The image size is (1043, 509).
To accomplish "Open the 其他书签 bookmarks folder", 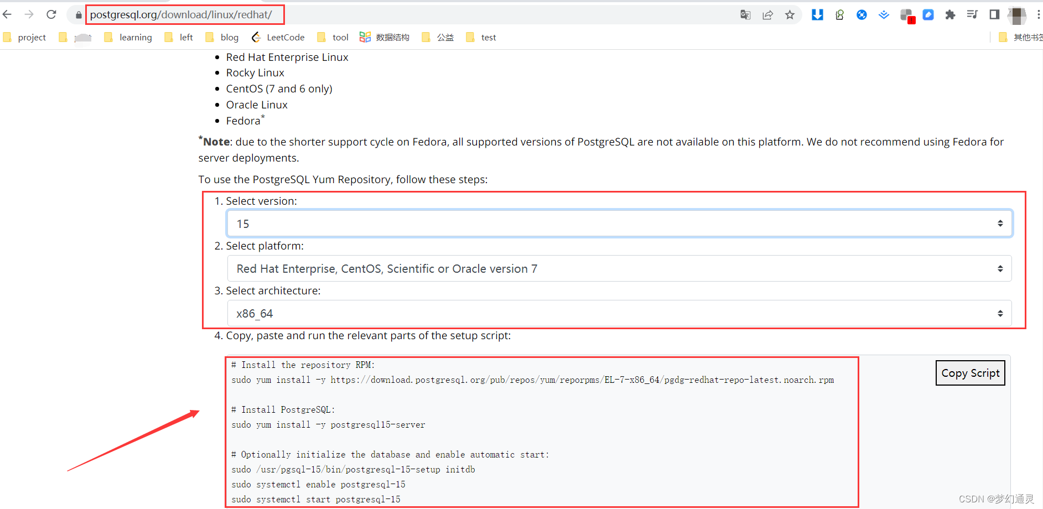I will pyautogui.click(x=1020, y=37).
